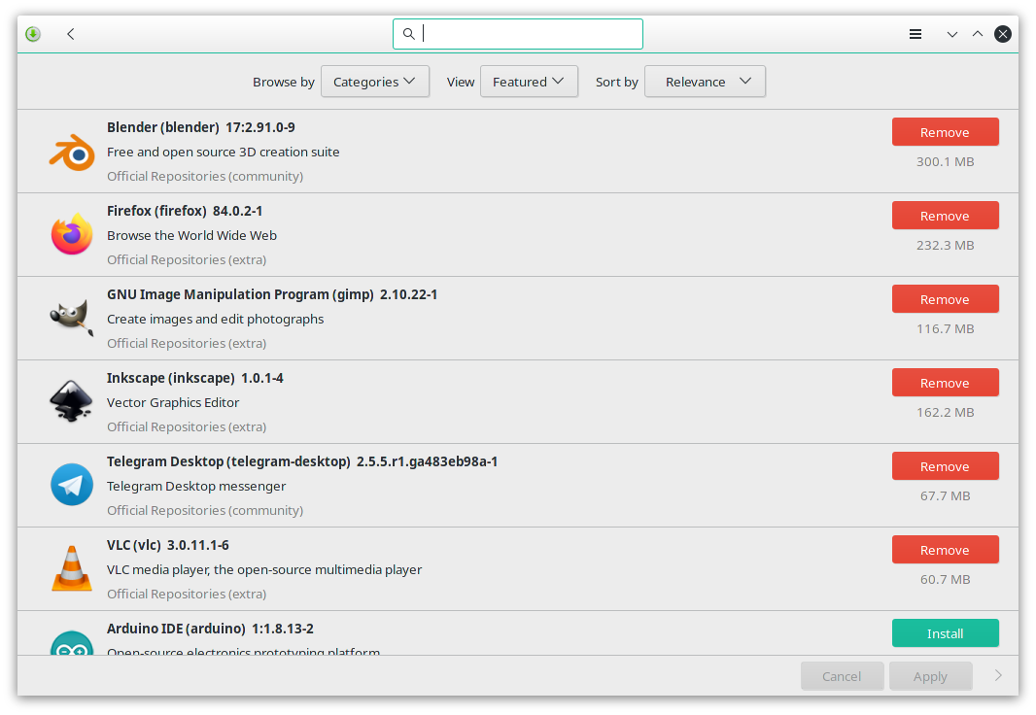Click VLC media player description text
This screenshot has height=715, width=1036.
264,569
